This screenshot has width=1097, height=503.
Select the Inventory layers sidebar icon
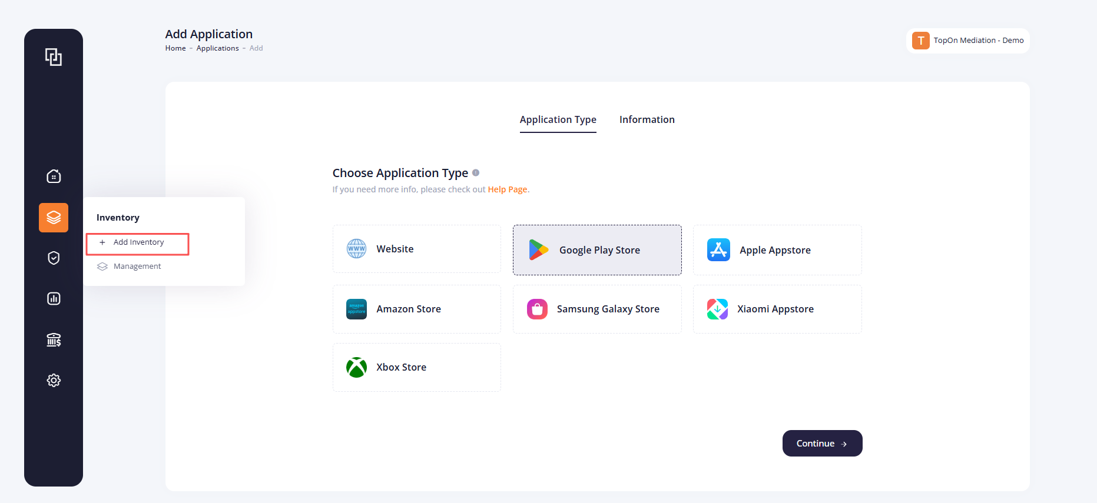[x=54, y=218]
